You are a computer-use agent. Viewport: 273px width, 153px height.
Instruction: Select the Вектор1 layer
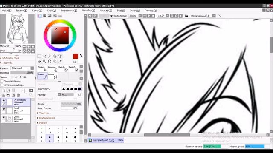[x=16, y=102]
